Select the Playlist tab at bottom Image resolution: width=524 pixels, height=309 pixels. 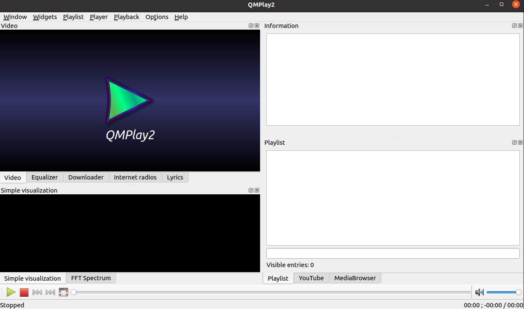[278, 279]
